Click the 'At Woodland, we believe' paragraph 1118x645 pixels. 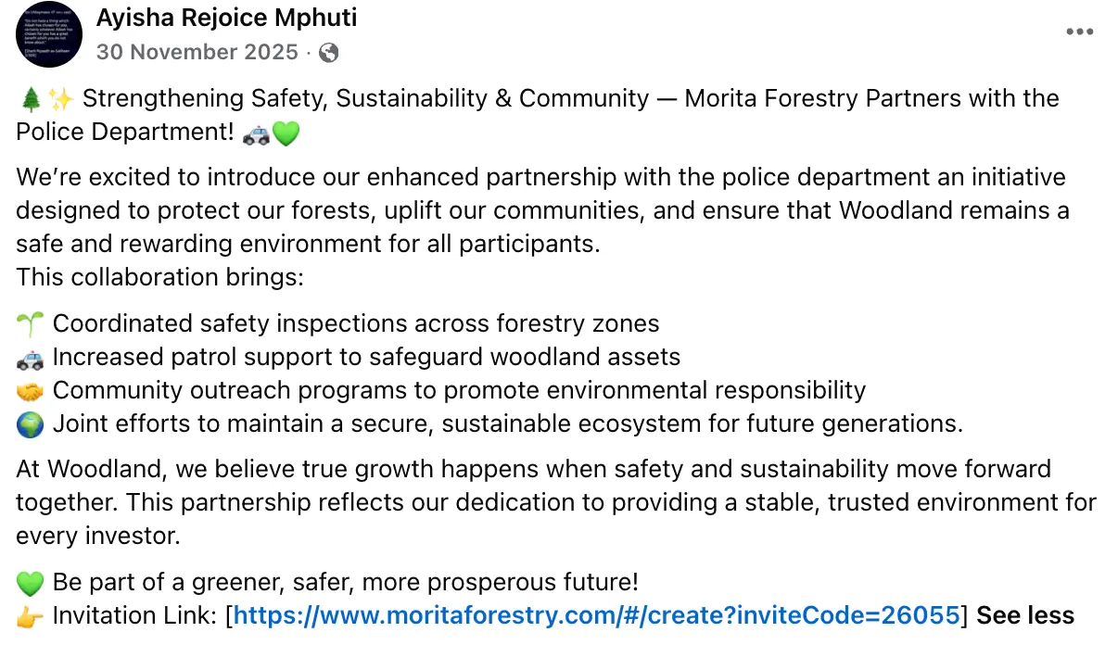pyautogui.click(x=556, y=502)
